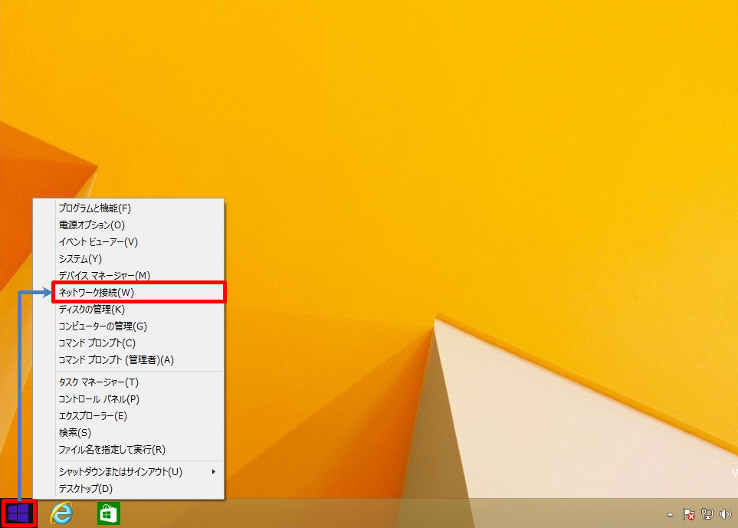Screen dimensions: 738x528
Task: Open エクスプローラー(E)
Action: pyautogui.click(x=129, y=416)
